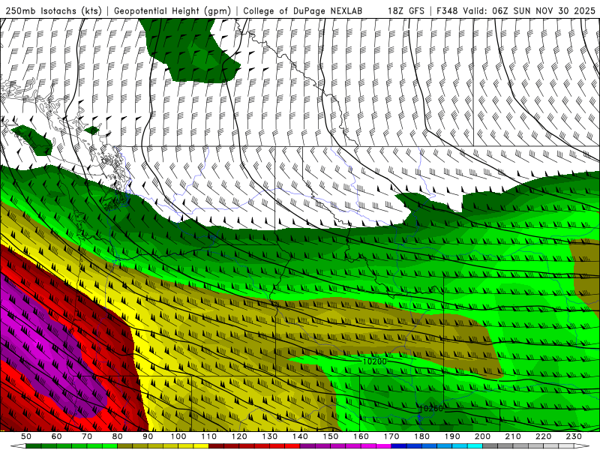Click the 10260 height contour label

point(430,408)
